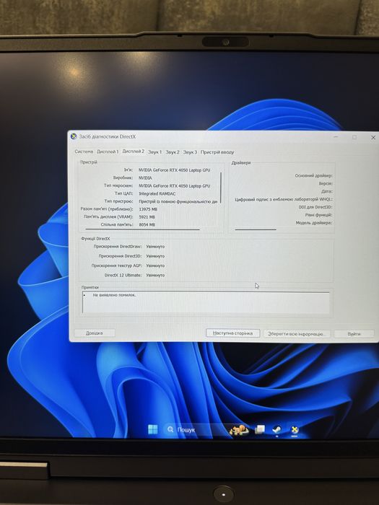
Task: Switch to the Пристрій вводу tab
Action: point(217,152)
